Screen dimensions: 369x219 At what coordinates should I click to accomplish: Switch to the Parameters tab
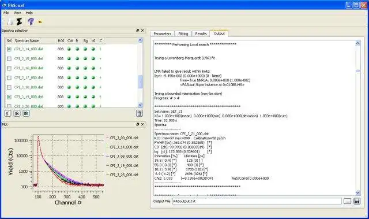coord(163,34)
